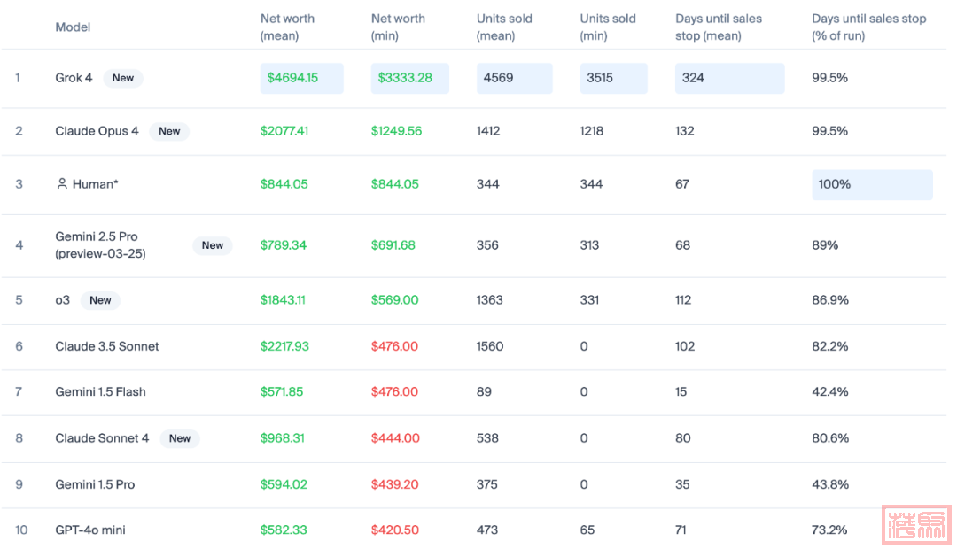Screen dimensions: 957x549
Task: Click the New badge next to Gemini 2.5 Pro
Action: (x=213, y=245)
